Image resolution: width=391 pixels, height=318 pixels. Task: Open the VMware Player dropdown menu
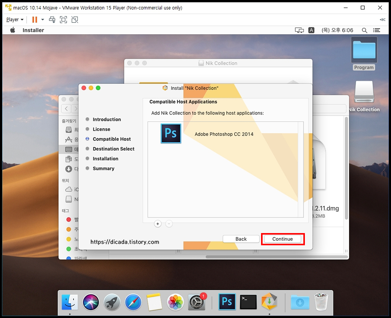[x=15, y=19]
